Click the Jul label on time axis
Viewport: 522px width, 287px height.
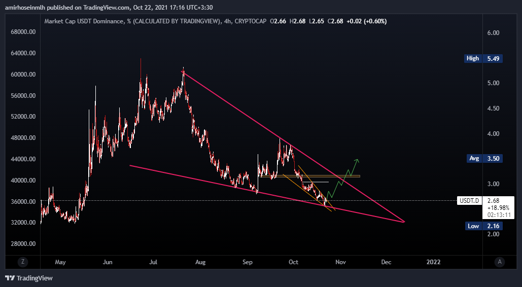click(153, 262)
